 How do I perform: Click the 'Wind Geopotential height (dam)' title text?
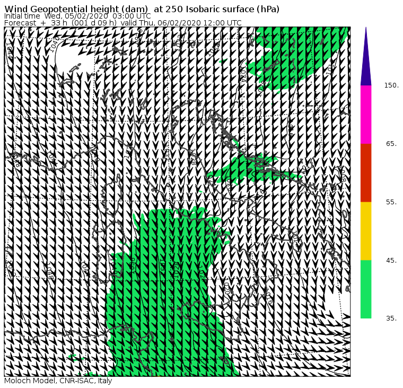(x=76, y=9)
